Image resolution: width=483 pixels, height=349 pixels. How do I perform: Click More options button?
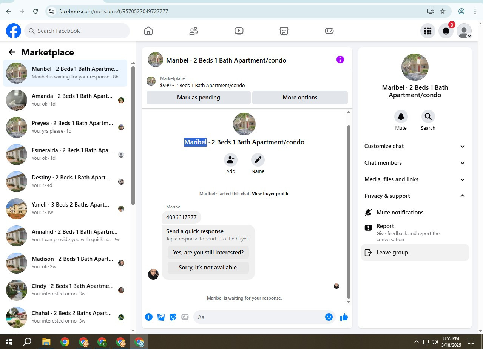point(300,98)
